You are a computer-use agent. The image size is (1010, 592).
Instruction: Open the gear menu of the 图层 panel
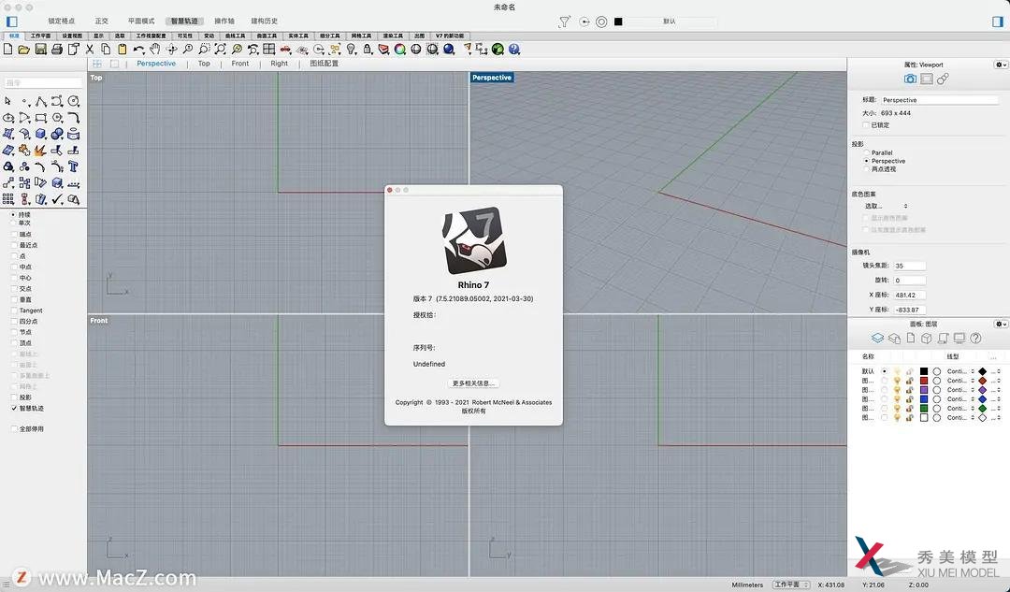pos(1001,324)
